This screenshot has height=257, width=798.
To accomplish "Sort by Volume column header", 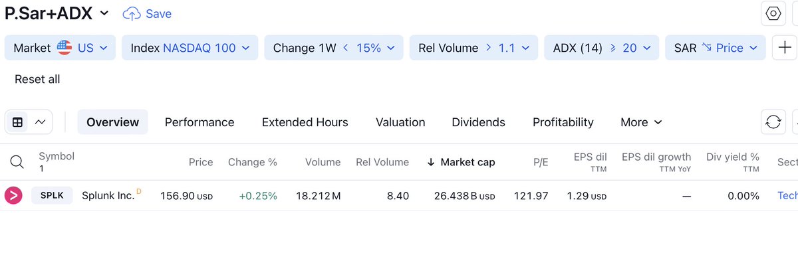I will pyautogui.click(x=323, y=162).
